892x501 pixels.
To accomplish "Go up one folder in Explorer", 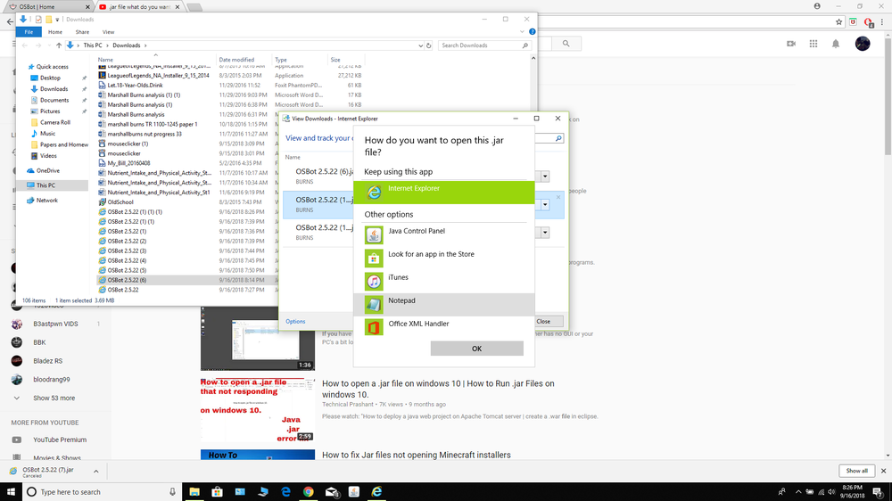I will click(59, 45).
